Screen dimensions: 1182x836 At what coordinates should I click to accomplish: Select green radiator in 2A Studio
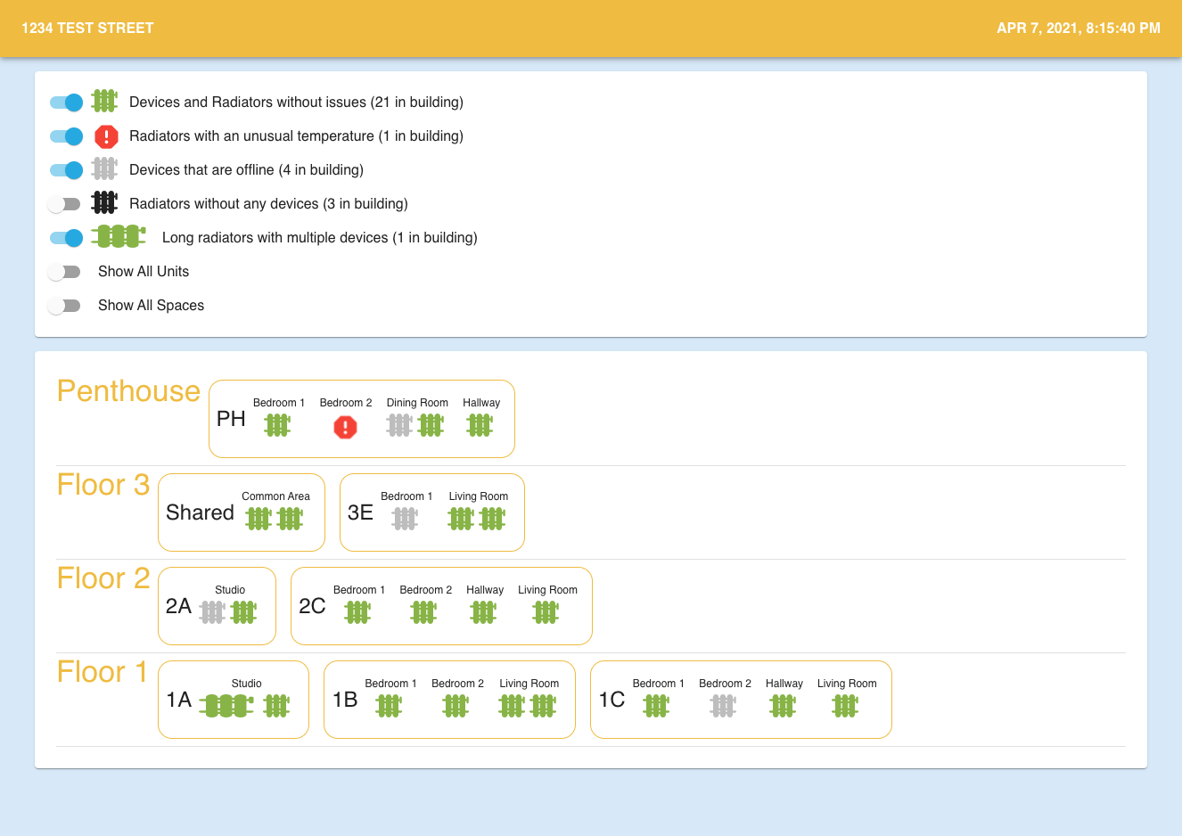click(243, 612)
